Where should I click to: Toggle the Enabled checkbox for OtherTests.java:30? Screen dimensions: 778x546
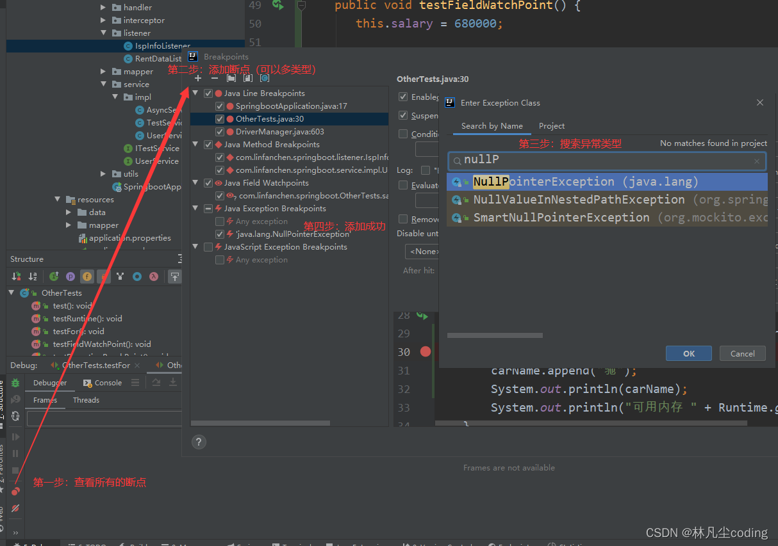click(x=403, y=97)
